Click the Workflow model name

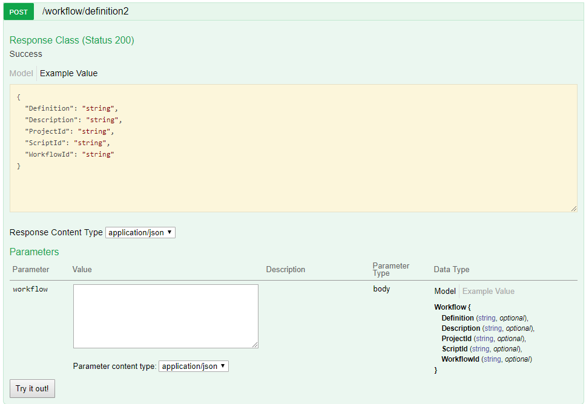449,307
